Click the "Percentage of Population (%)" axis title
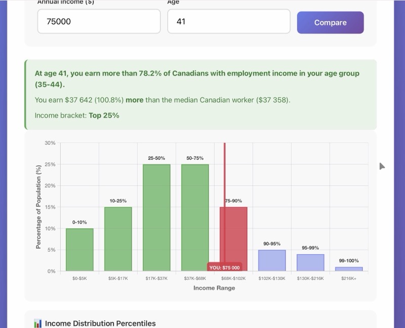This screenshot has height=328, width=405. pos(38,207)
